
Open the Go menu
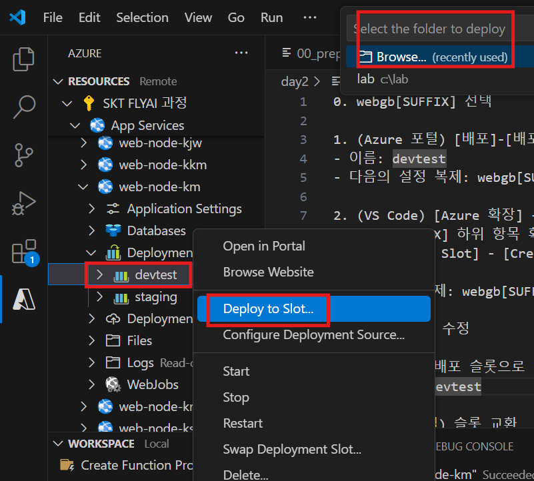click(236, 17)
